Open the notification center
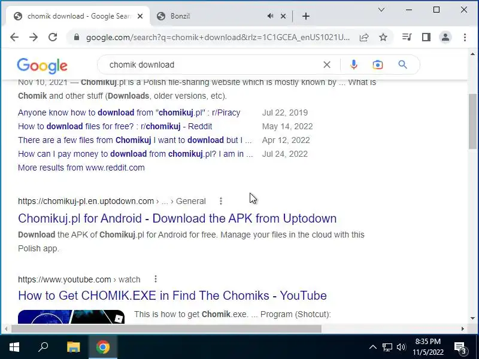Image resolution: width=479 pixels, height=359 pixels. tap(460, 347)
